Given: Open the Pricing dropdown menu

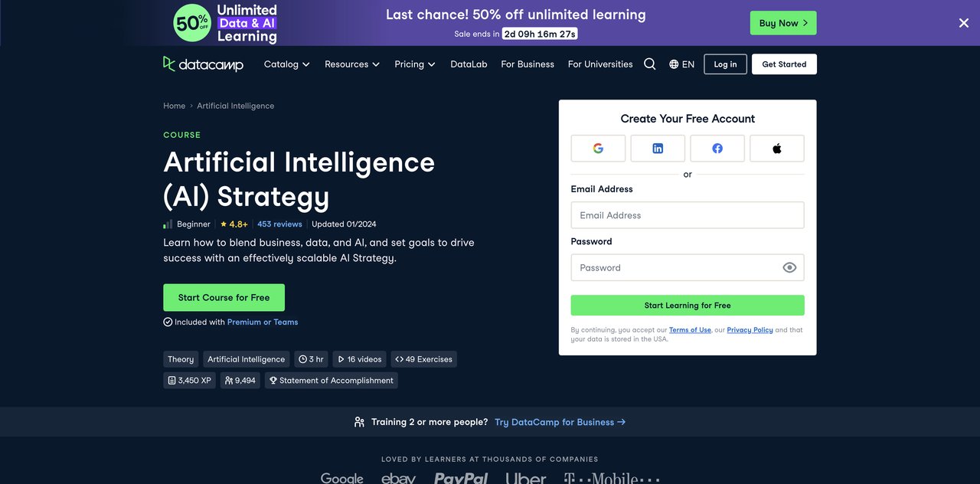Looking at the screenshot, I should click(x=415, y=64).
